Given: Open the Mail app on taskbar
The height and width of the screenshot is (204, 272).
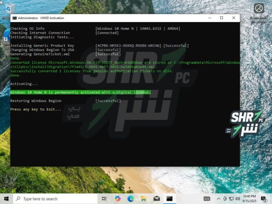Looking at the screenshot, I should (x=156, y=199).
